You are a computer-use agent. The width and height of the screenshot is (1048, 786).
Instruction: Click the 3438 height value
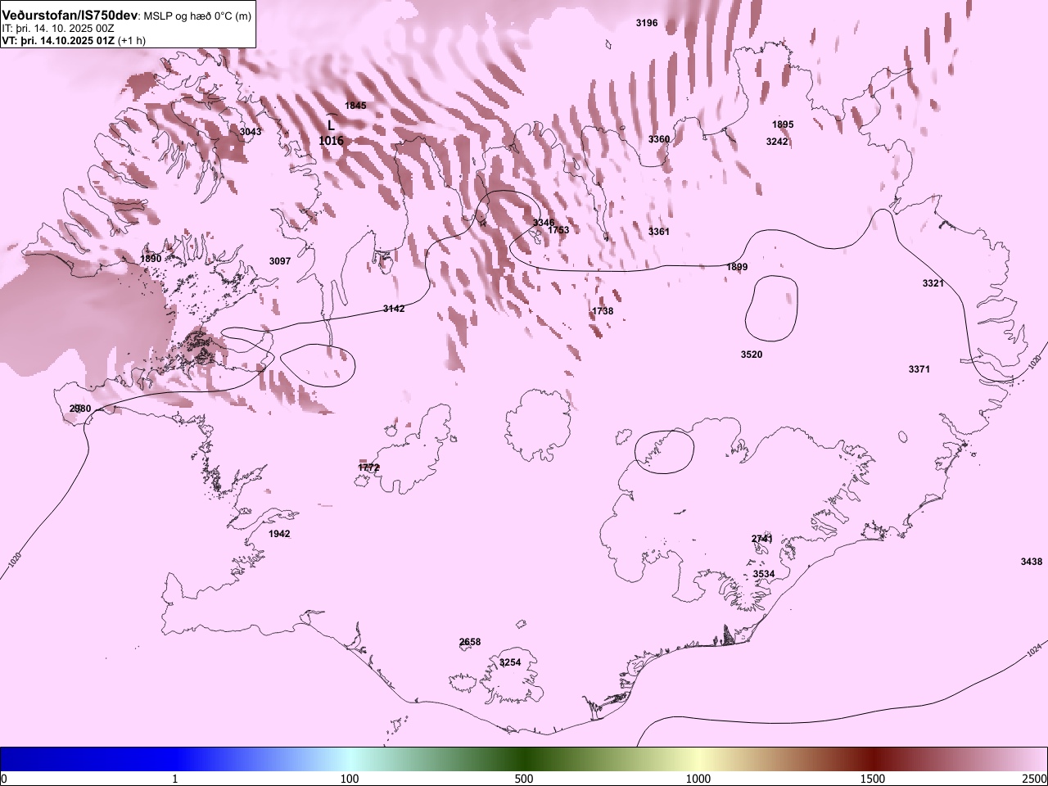(x=1032, y=562)
